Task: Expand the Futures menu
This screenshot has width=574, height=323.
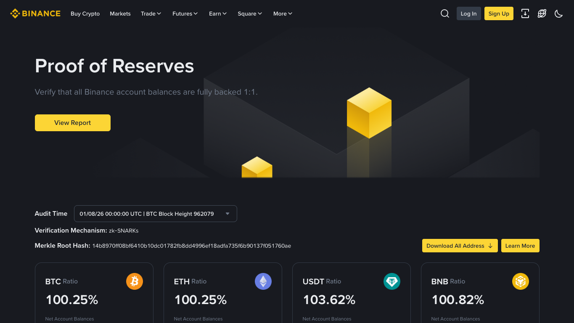Action: coord(185,13)
